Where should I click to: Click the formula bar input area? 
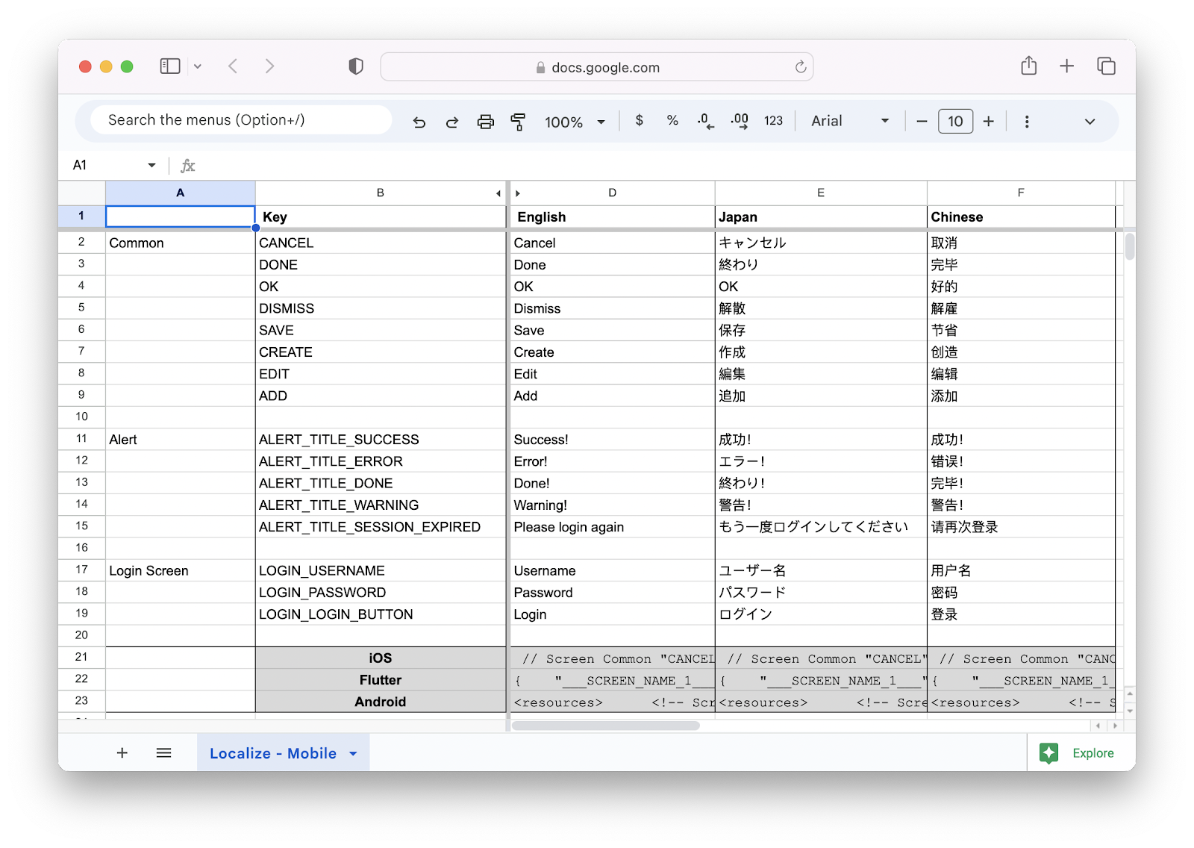click(x=664, y=166)
